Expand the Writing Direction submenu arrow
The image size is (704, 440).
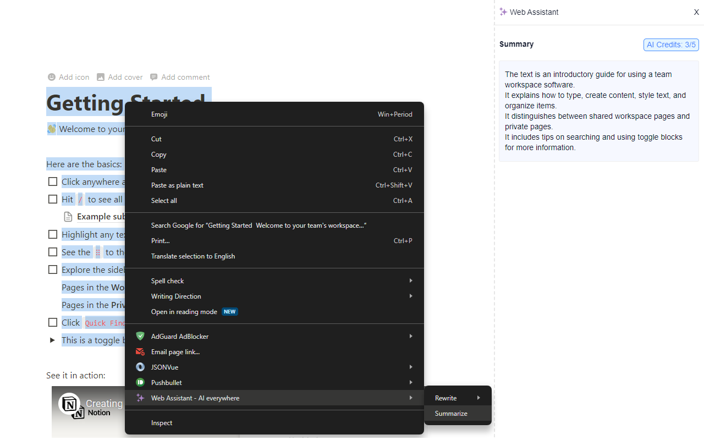(410, 296)
